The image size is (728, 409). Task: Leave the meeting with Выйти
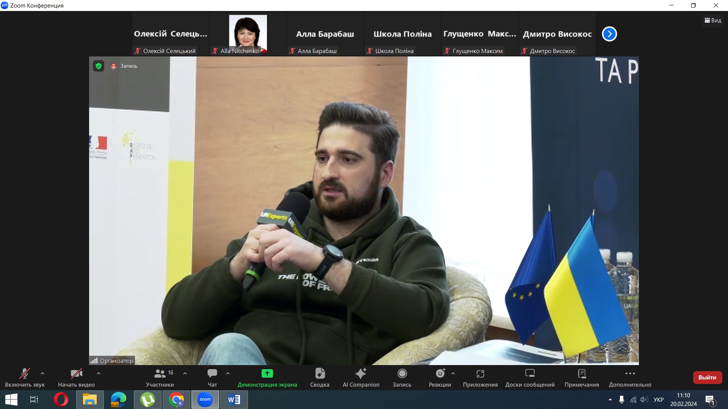(707, 378)
